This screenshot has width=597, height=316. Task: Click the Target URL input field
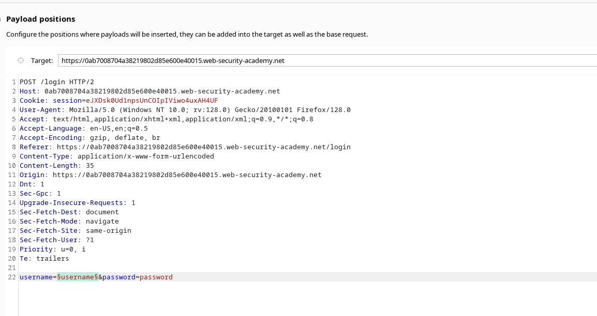point(326,60)
